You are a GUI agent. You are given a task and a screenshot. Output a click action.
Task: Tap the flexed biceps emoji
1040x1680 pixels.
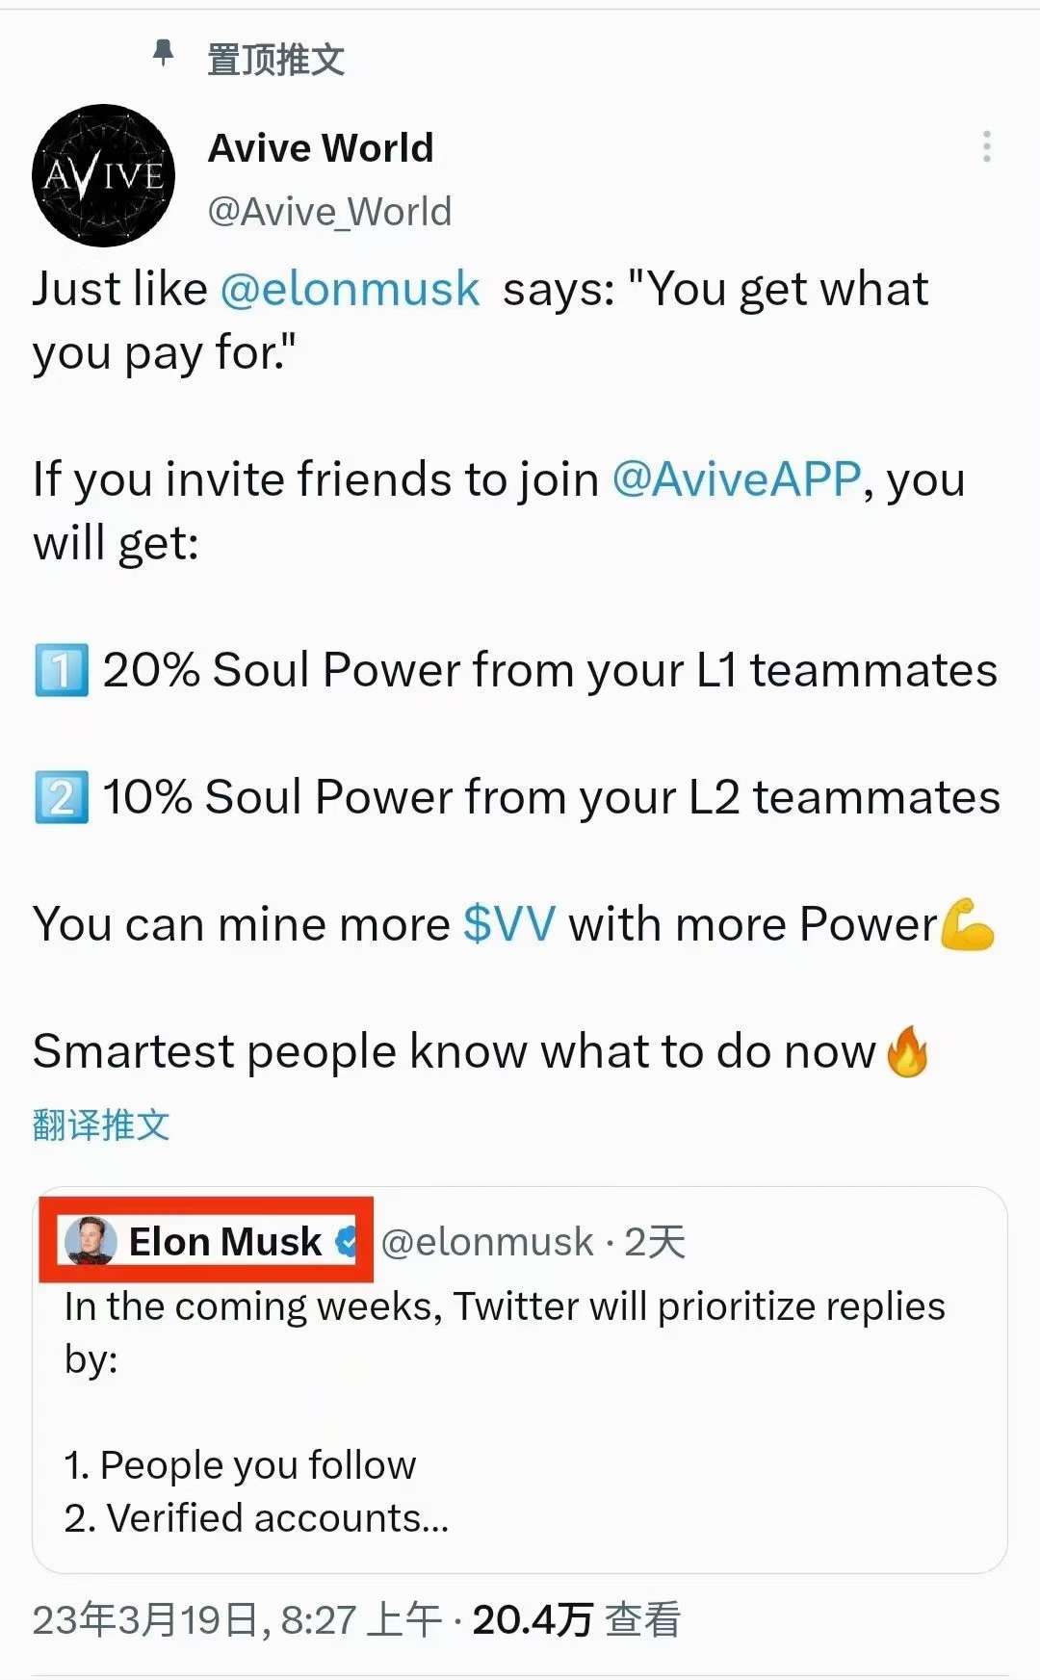pos(967,924)
